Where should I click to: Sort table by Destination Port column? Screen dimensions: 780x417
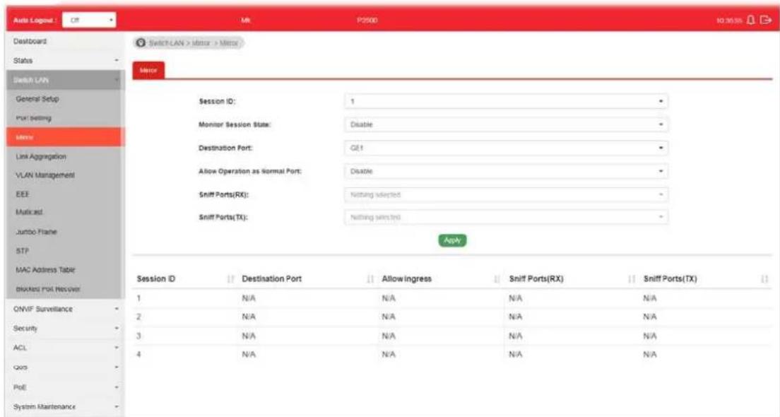coord(370,279)
